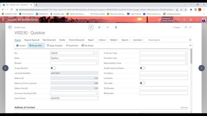Screen dimensions: 207x116
Task: Click the trash delete icon
Action: [116, 27]
